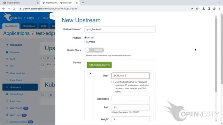The image size is (223, 125).
Task: Click the OpenResty Edge logo
Action: click(x=18, y=17)
